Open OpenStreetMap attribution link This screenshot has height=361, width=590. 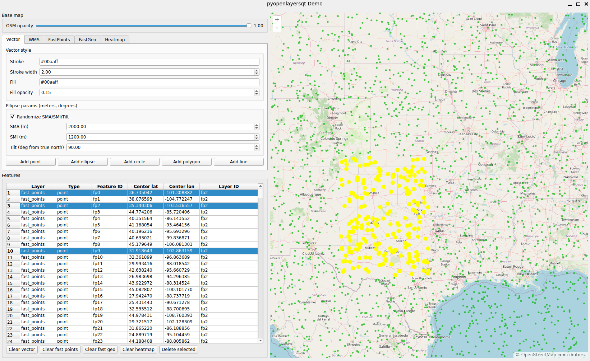[x=539, y=355]
